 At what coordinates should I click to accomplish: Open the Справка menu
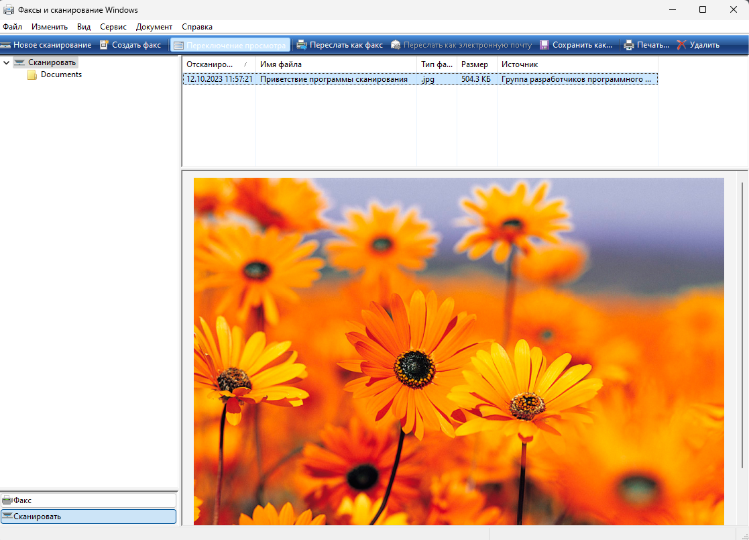tap(196, 27)
